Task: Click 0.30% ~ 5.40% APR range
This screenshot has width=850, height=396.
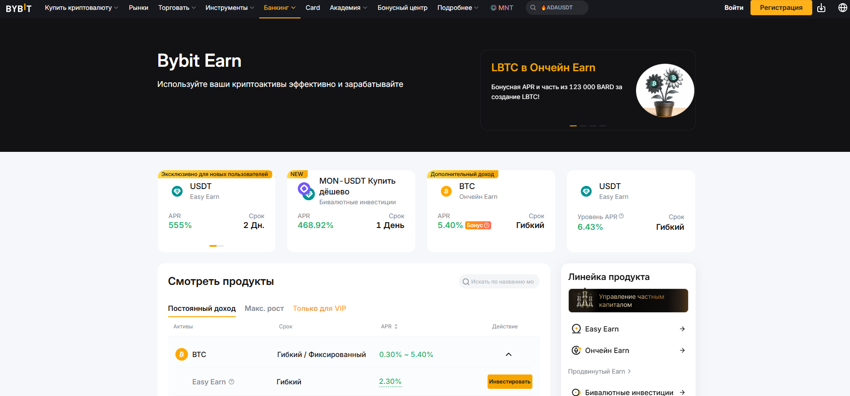Action: point(406,354)
